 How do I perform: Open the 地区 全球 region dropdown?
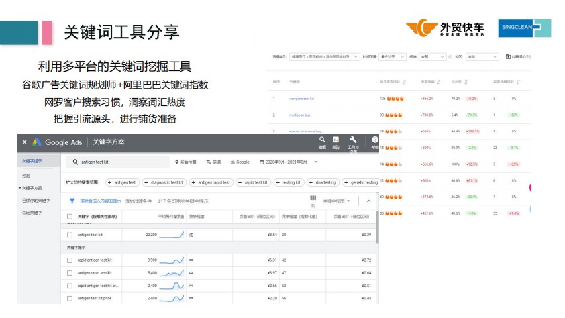tap(482, 56)
